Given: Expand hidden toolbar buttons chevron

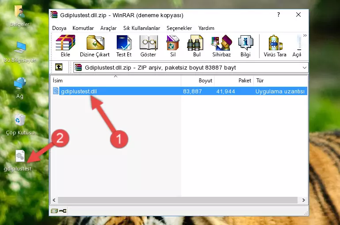Looking at the screenshot, I should click(305, 35).
